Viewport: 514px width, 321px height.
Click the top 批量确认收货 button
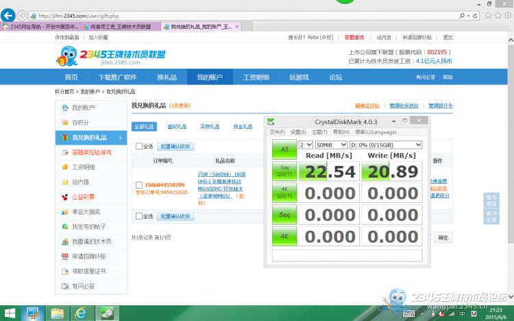click(x=175, y=146)
